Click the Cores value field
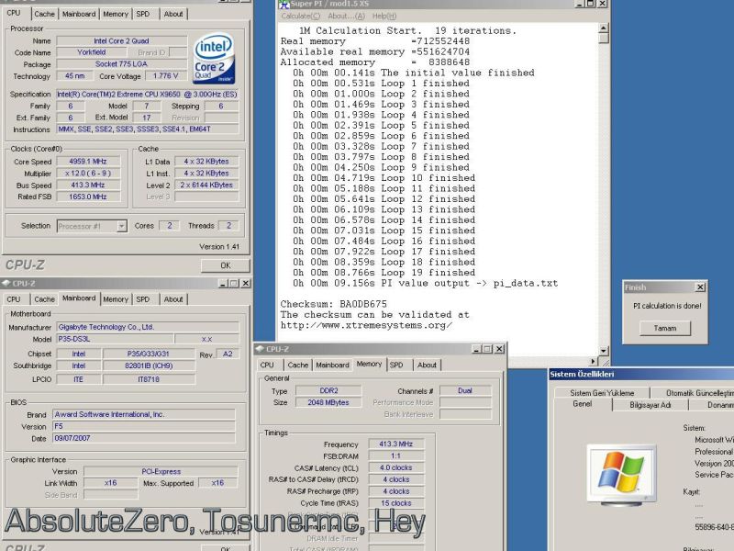Viewport: 734px width, 551px height. [170, 226]
